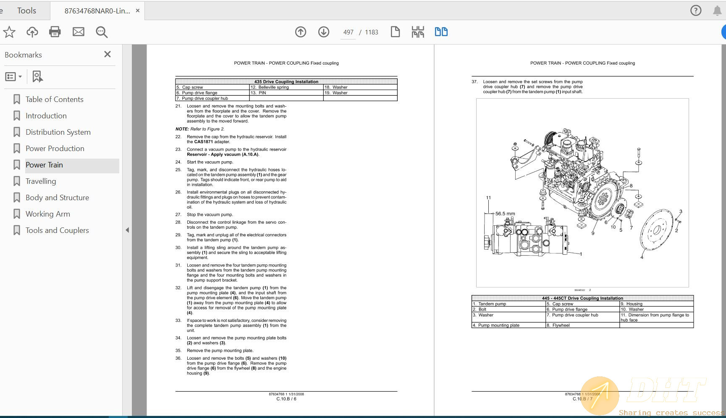Click the cloud upload icon
Viewport: 726px width, 418px height.
(x=32, y=32)
